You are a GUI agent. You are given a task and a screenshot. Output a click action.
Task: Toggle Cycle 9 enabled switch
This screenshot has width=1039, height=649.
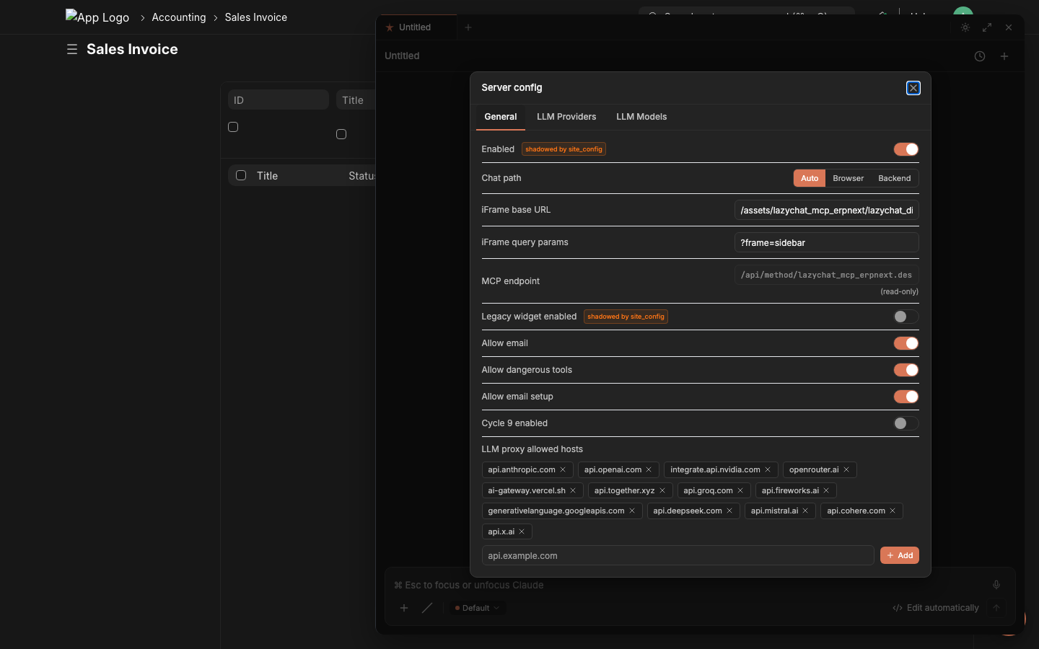[906, 423]
